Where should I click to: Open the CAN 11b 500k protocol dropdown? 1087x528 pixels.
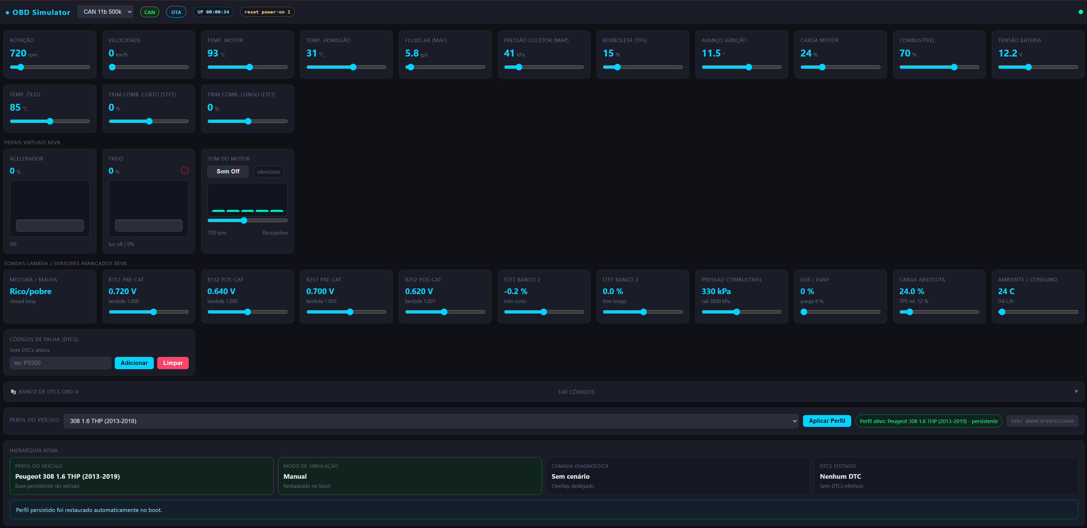(x=106, y=12)
